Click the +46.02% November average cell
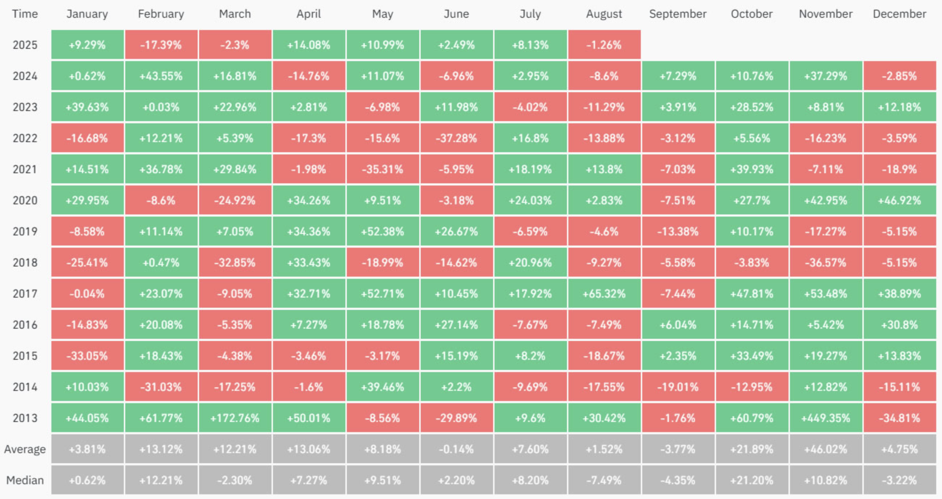 [826, 449]
